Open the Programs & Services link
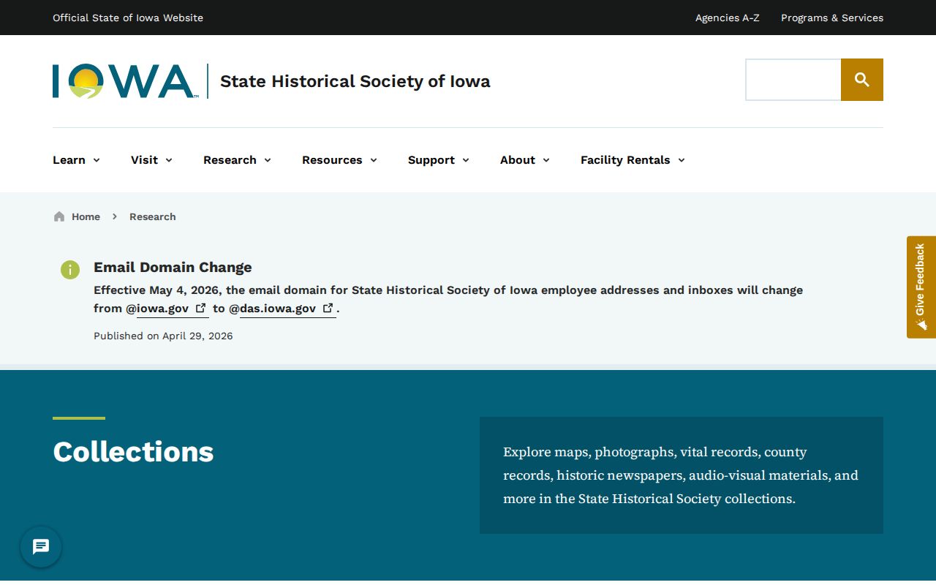 [832, 18]
